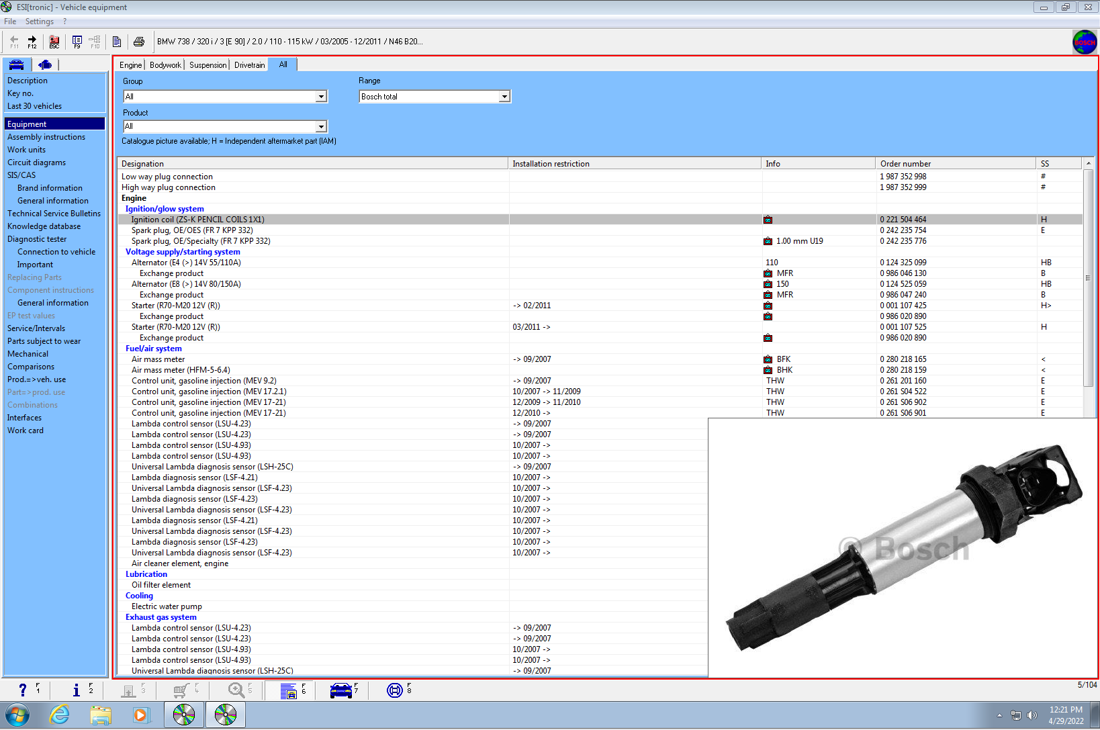Open the Windows Start menu
This screenshot has height=730, width=1100.
[x=17, y=715]
